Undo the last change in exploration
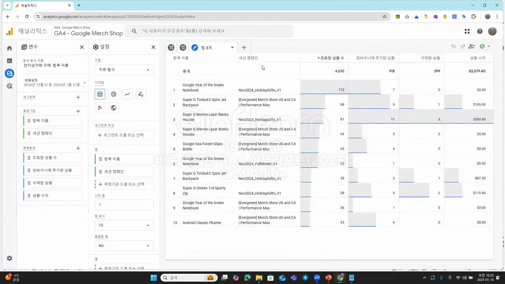505x284 pixels. tap(453, 47)
